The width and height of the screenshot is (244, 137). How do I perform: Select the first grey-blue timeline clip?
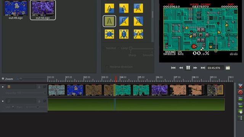tap(57, 90)
